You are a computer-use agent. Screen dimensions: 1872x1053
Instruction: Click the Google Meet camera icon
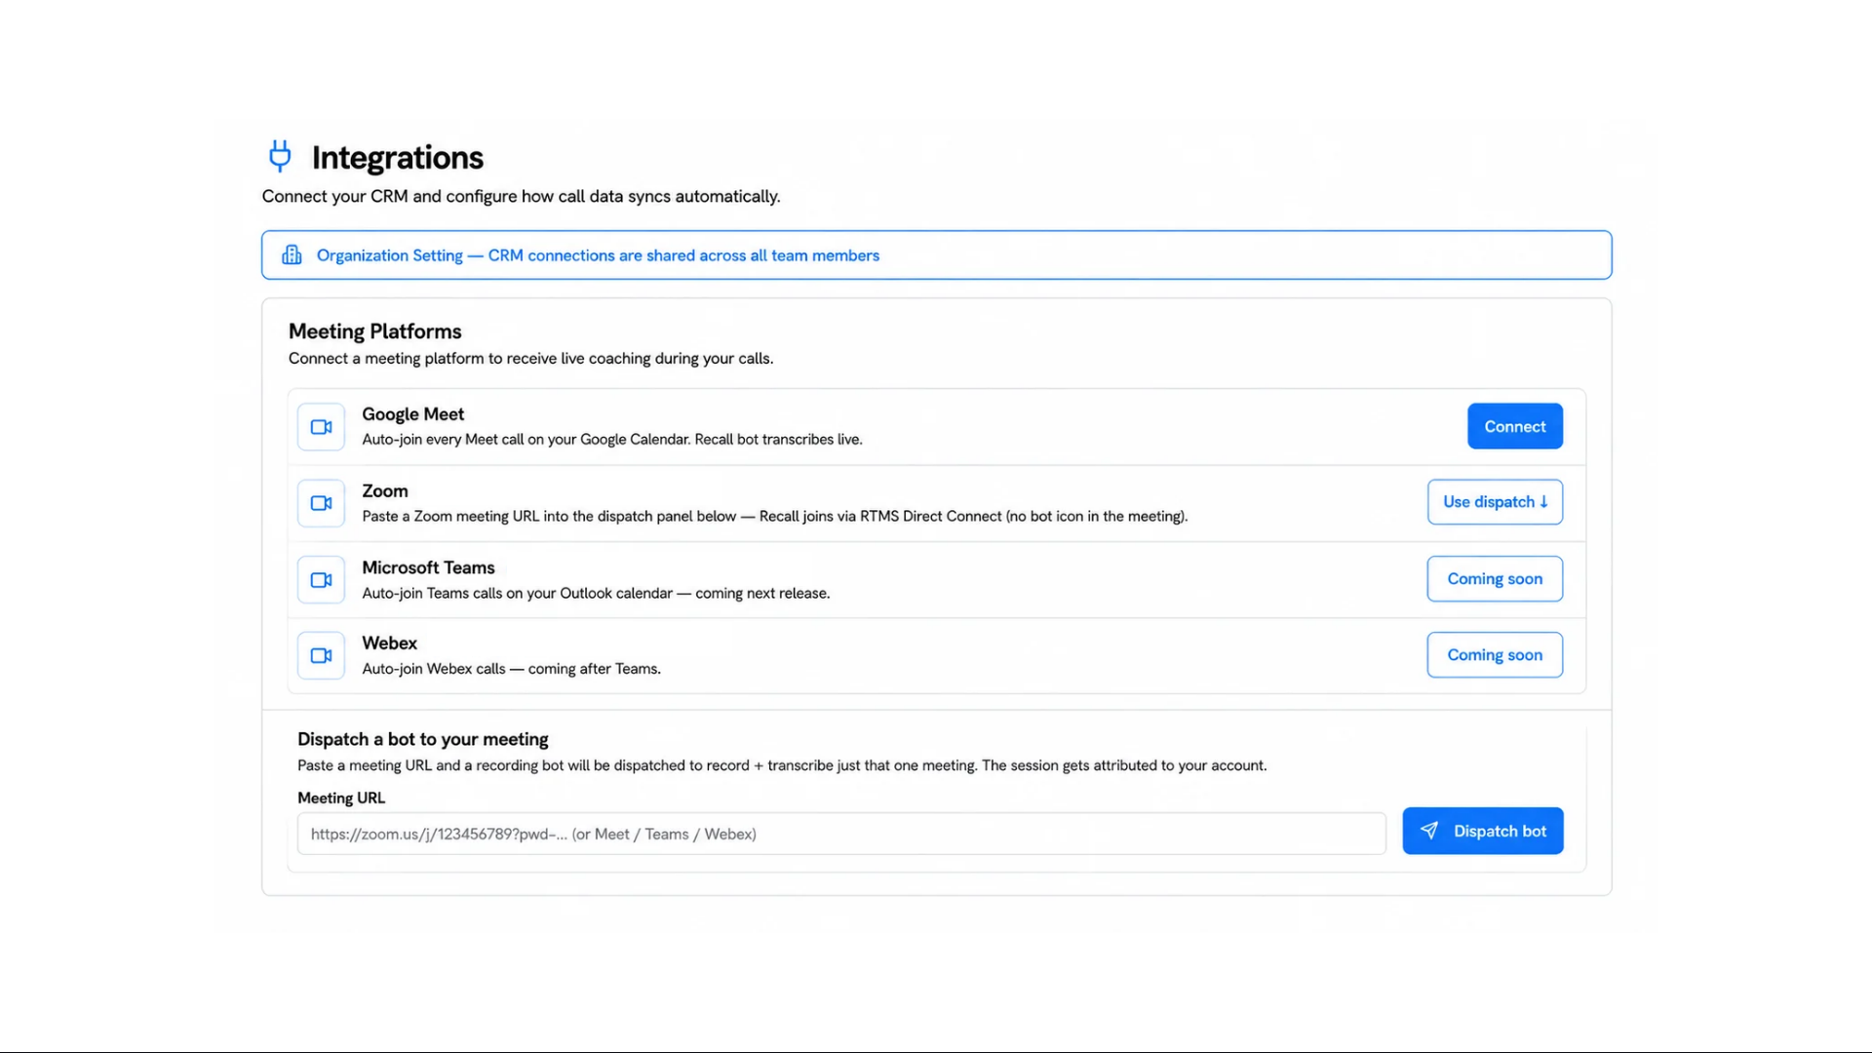click(321, 427)
